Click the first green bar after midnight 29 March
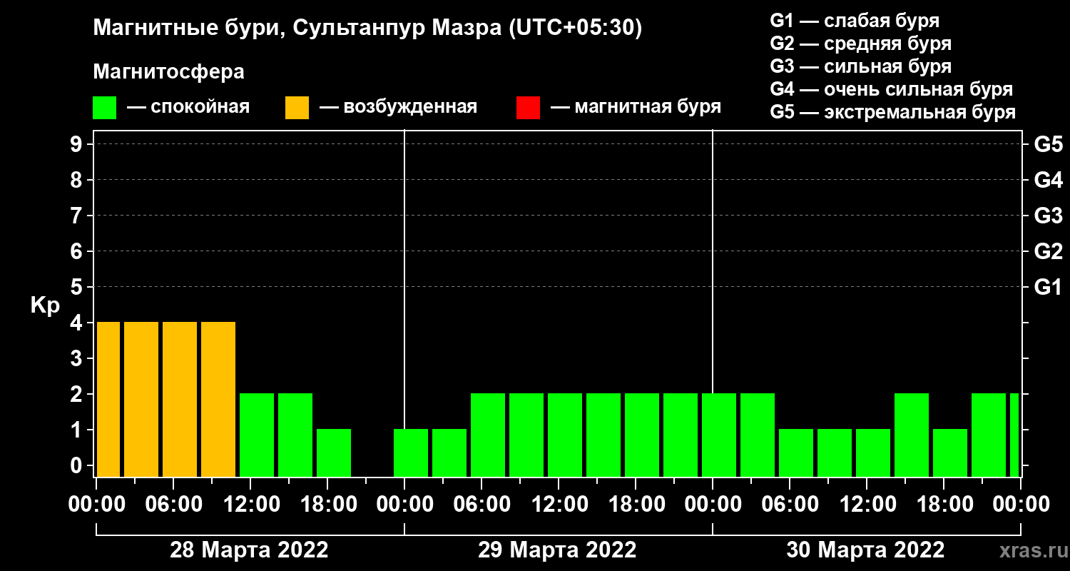The image size is (1070, 571). pos(411,453)
